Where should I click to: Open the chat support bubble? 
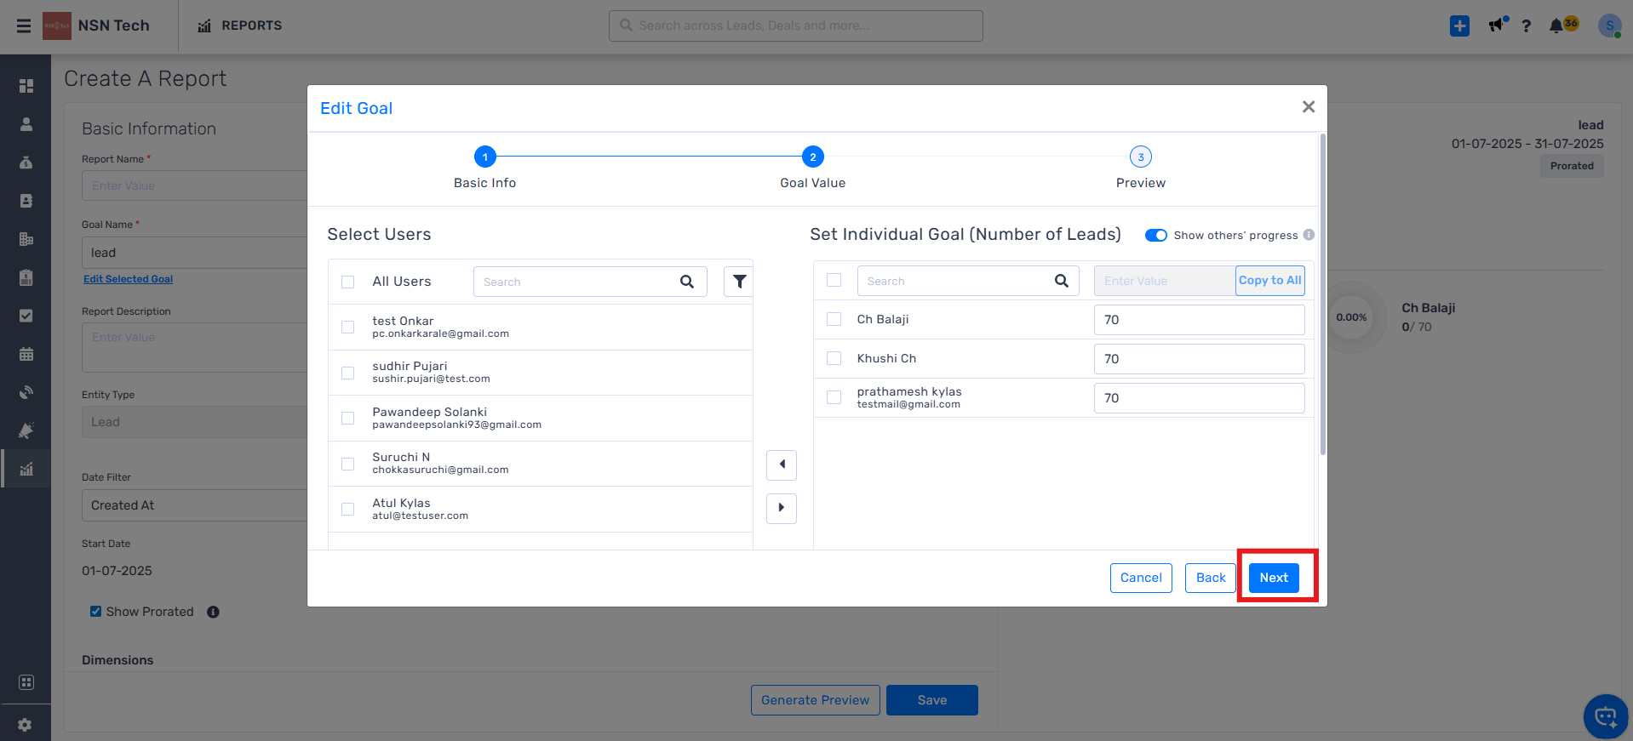point(1606,717)
